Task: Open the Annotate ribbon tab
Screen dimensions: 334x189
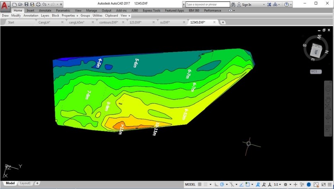Action: (45, 10)
